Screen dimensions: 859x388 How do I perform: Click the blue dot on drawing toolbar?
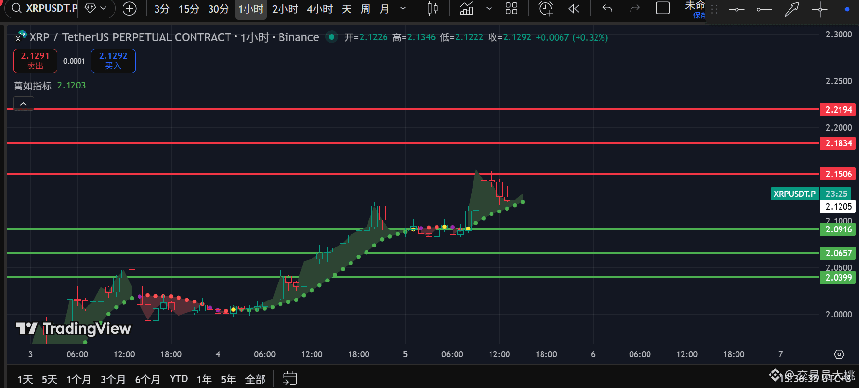click(x=847, y=9)
